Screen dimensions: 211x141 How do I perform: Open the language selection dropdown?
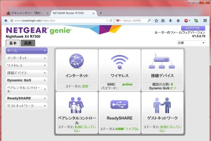pos(191,43)
